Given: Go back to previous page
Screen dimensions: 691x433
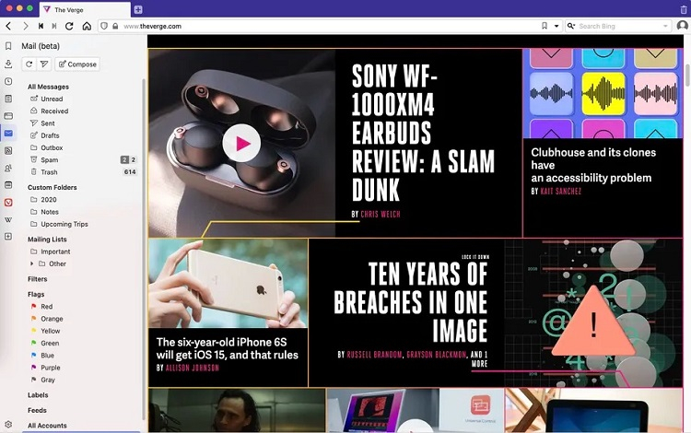Looking at the screenshot, I should coord(8,26).
